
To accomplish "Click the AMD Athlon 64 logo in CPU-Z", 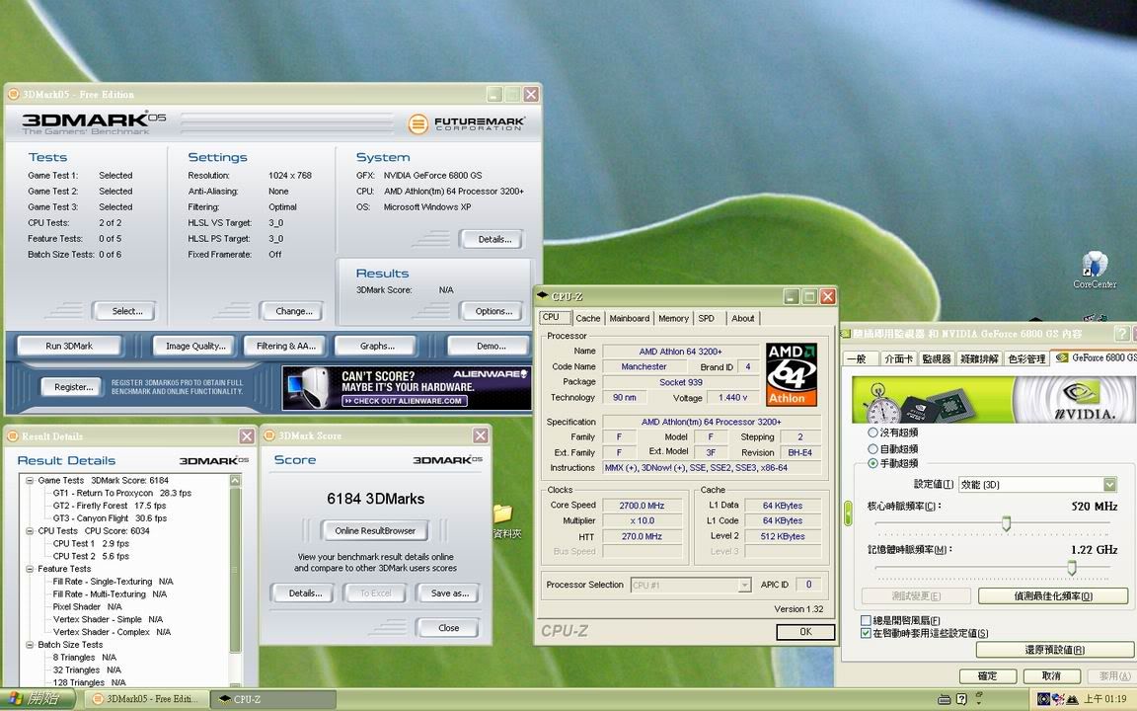I will 792,373.
